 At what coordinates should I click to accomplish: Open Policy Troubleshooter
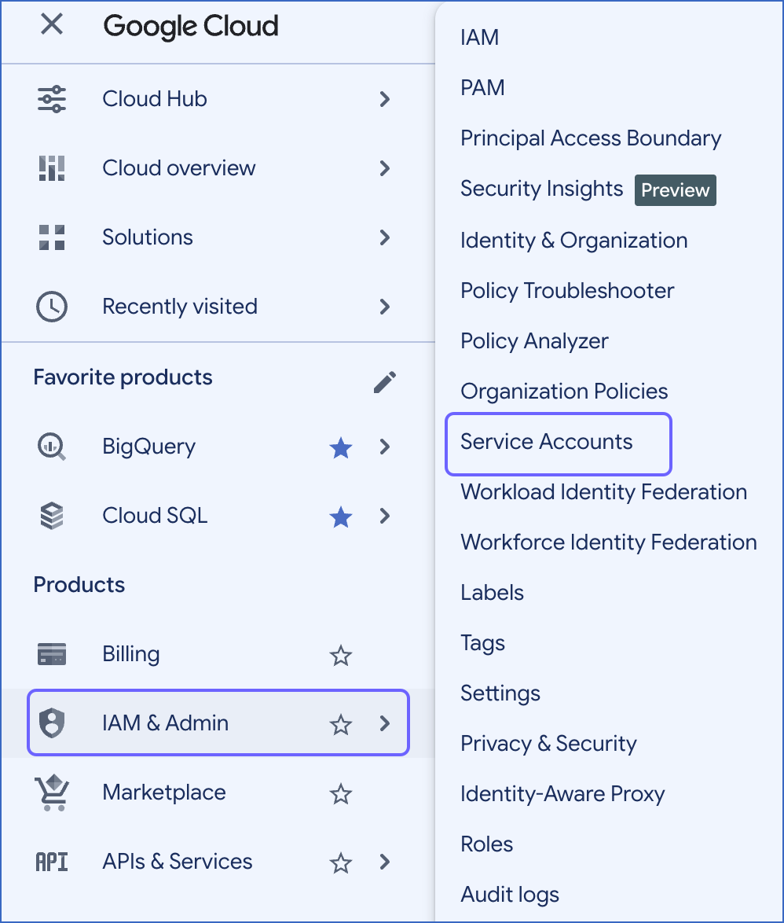567,291
